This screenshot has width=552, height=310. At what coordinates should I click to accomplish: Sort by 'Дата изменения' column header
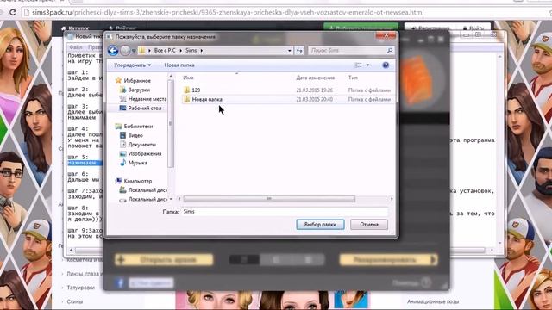tap(315, 77)
